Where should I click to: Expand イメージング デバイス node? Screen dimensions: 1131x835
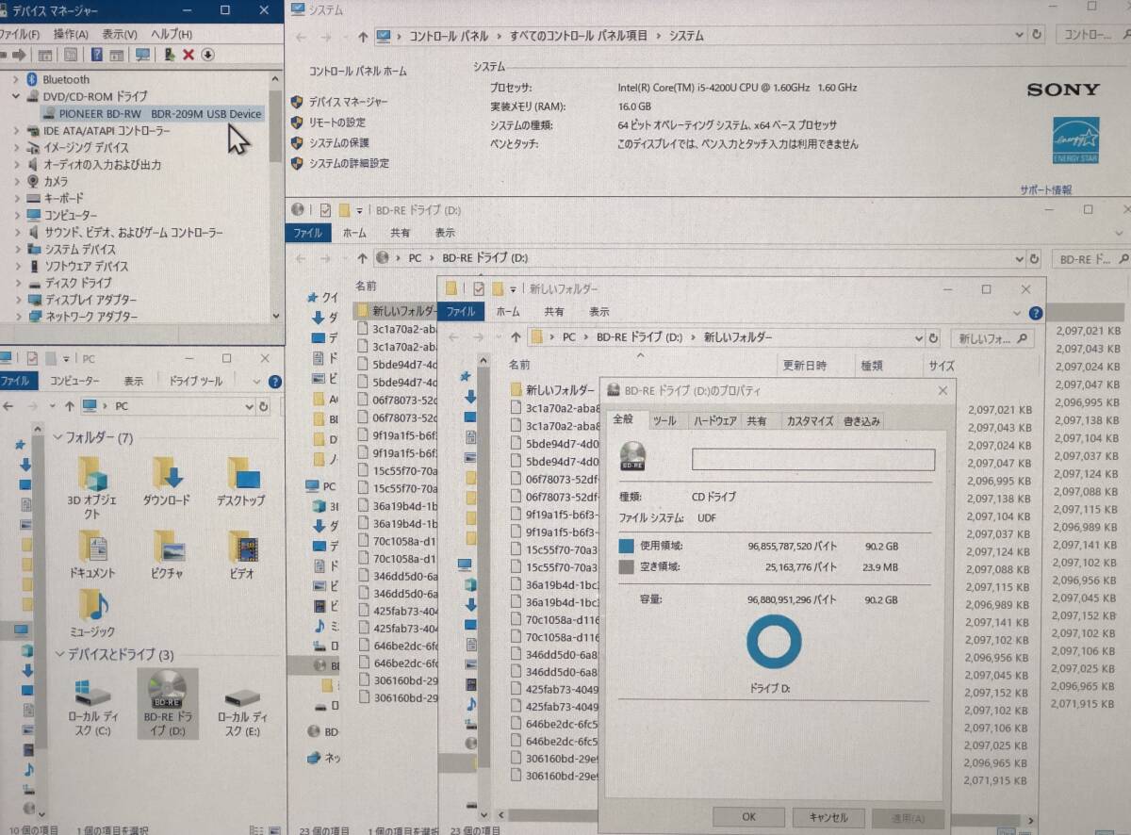(16, 147)
